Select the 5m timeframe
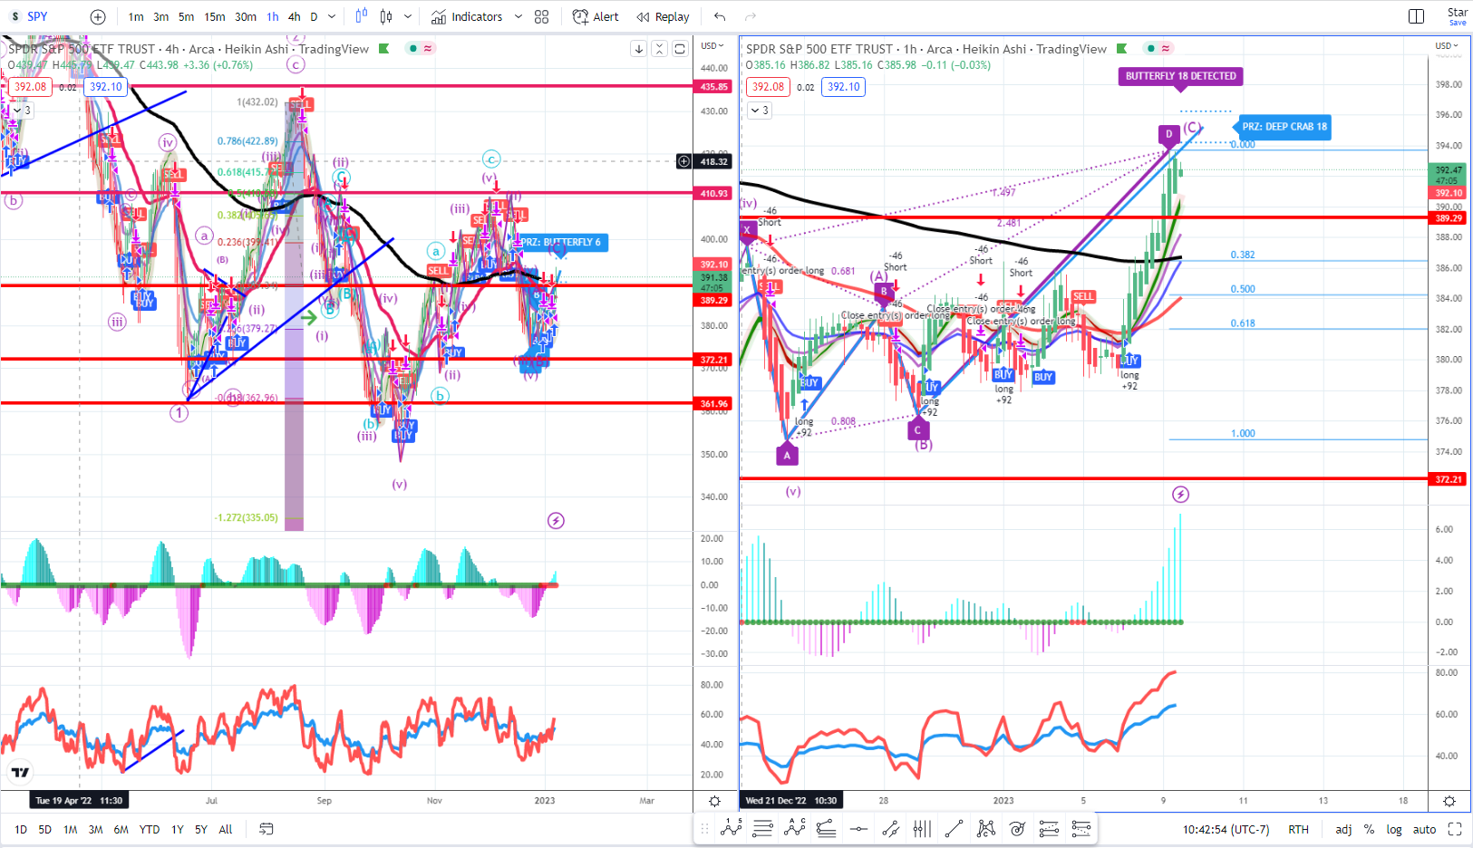1473x848 pixels. [186, 16]
